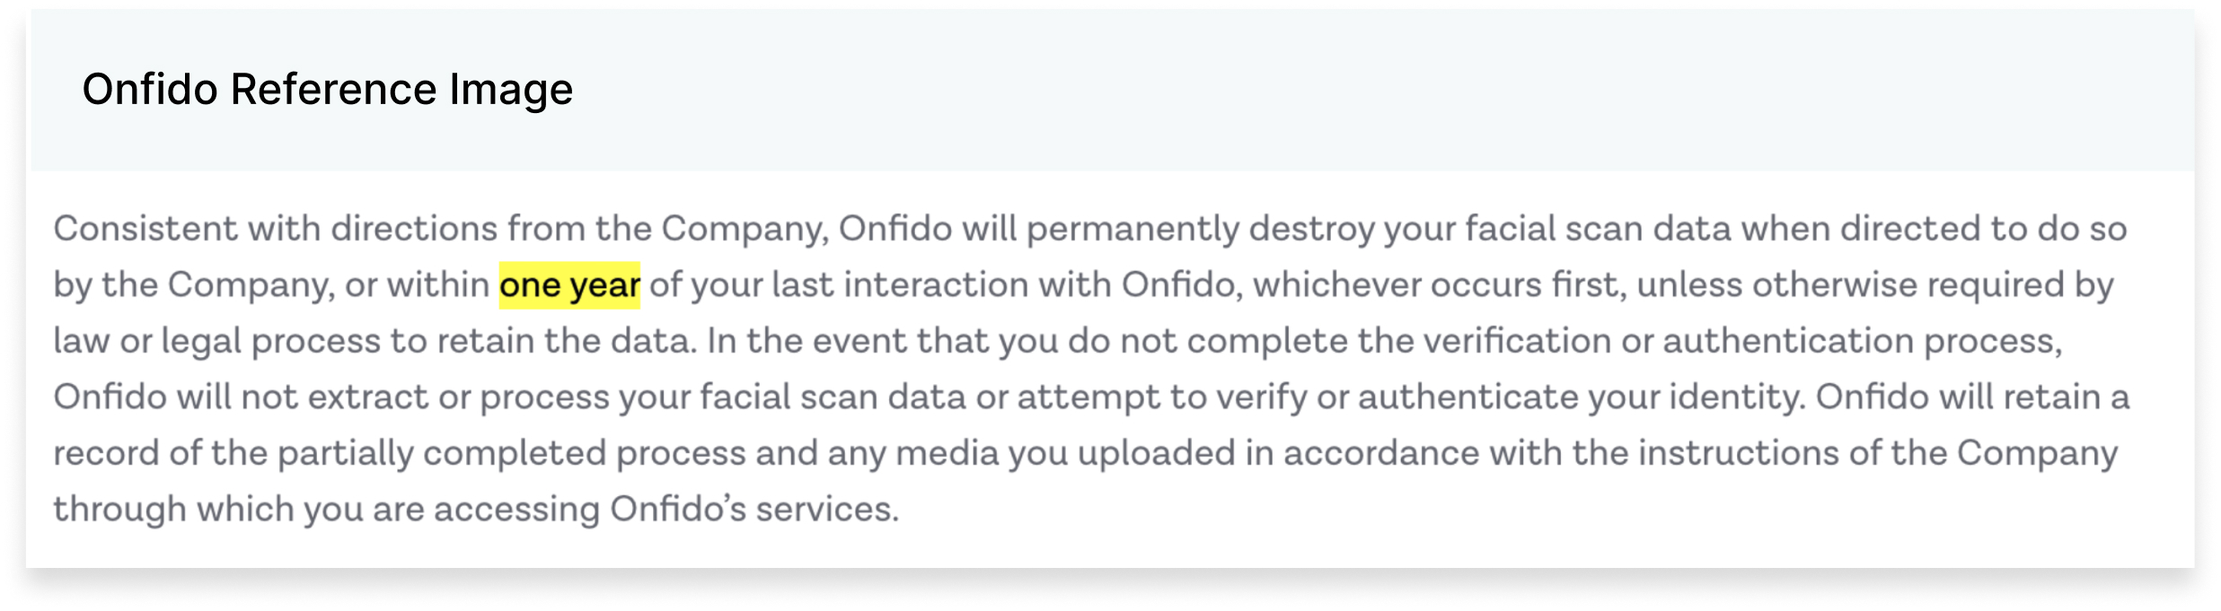
Task: Click 'by the Company, or within' text
Action: tap(270, 286)
